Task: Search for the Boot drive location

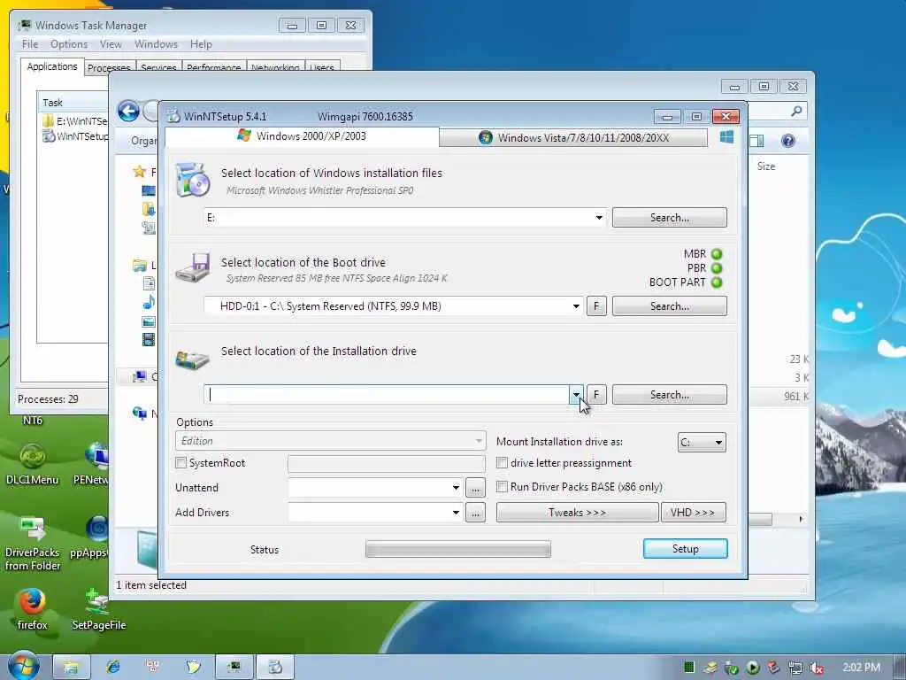Action: coord(669,306)
